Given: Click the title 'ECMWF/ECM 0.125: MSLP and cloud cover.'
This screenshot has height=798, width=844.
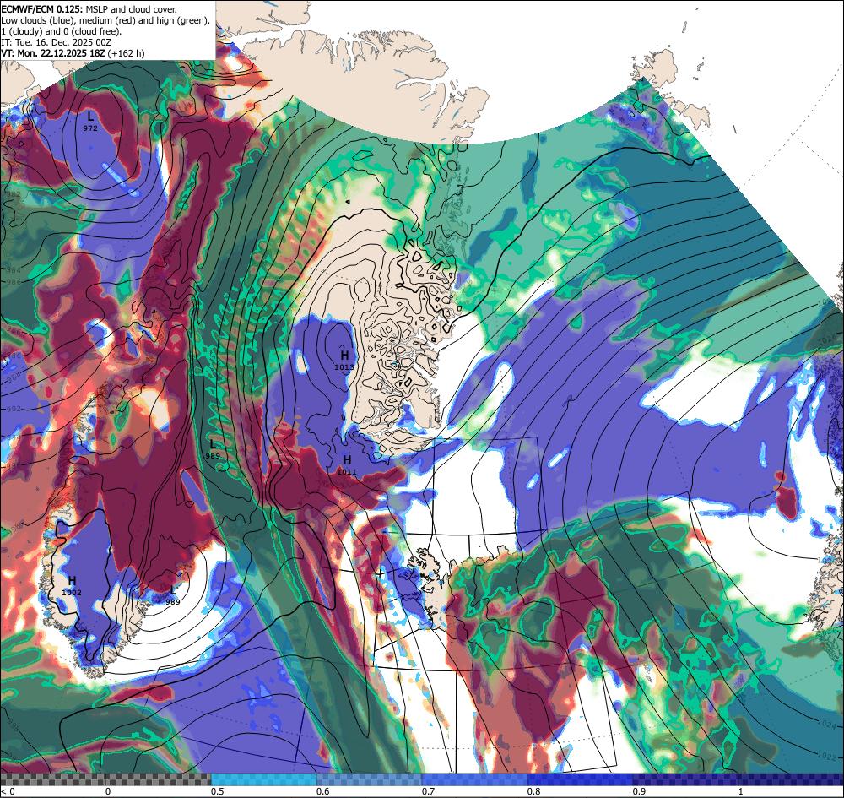Looking at the screenshot, I should (89, 9).
